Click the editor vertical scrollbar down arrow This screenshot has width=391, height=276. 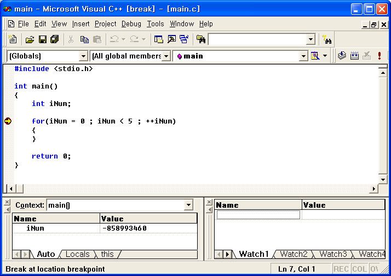[383, 179]
